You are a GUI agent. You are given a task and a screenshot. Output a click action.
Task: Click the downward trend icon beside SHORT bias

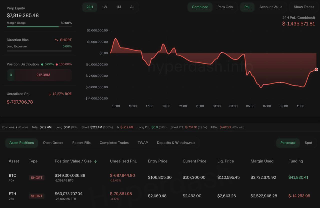56,40
